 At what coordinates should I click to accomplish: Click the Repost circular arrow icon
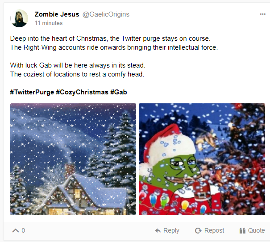pos(198,231)
